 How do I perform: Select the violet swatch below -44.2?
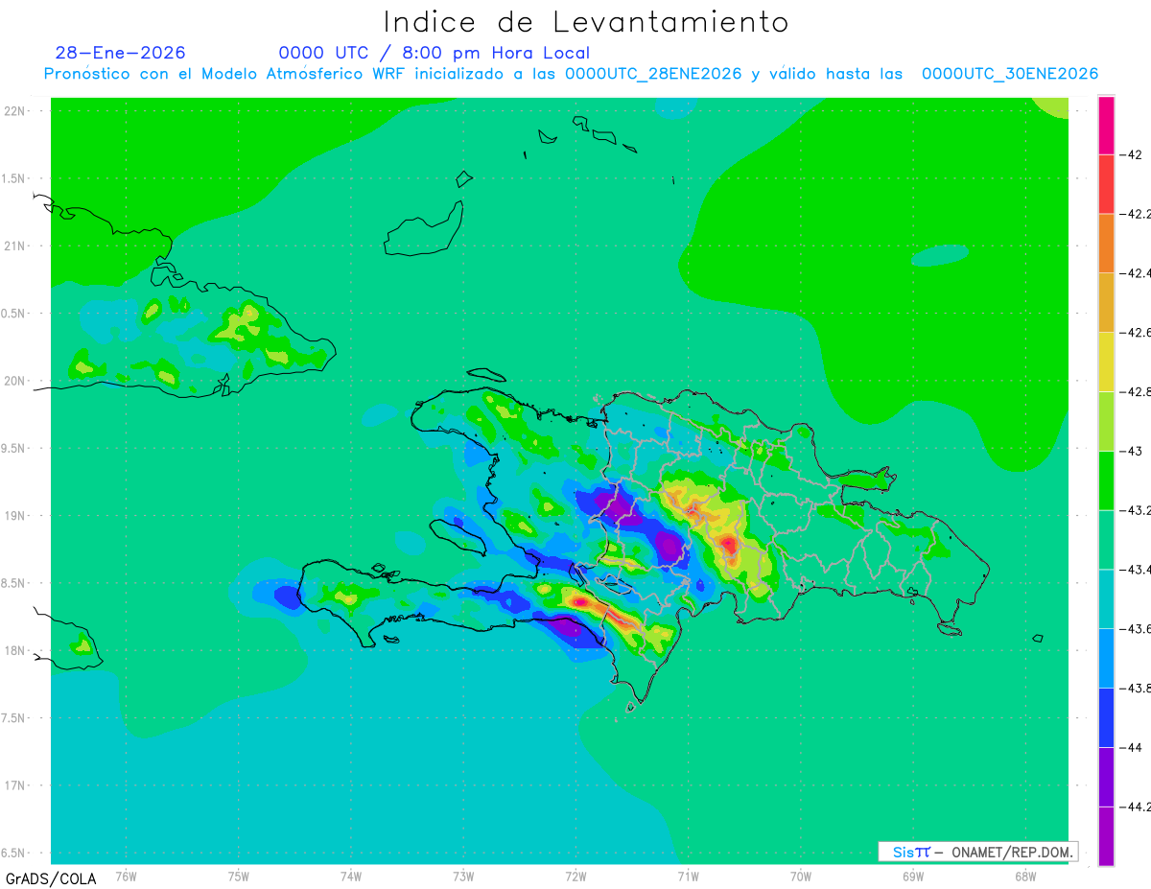1106,836
